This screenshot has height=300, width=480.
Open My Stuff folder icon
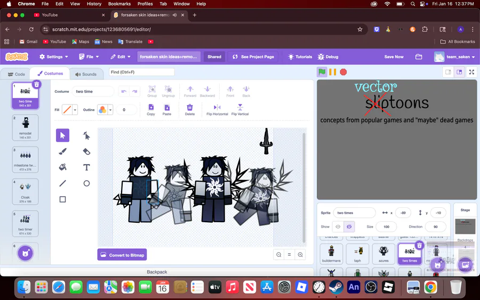pyautogui.click(x=419, y=57)
